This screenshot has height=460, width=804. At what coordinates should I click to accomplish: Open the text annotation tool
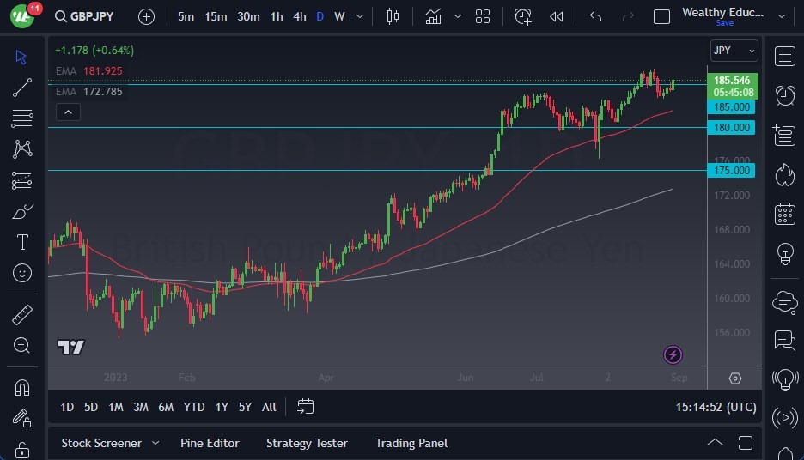(x=22, y=242)
